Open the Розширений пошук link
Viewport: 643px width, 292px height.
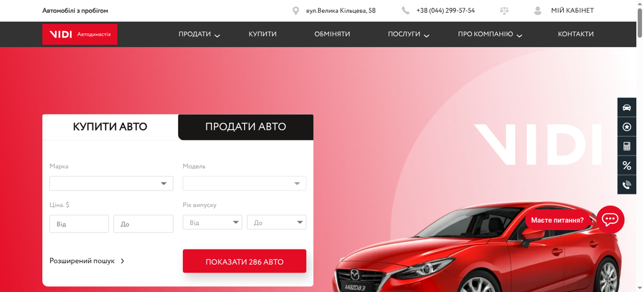point(87,261)
